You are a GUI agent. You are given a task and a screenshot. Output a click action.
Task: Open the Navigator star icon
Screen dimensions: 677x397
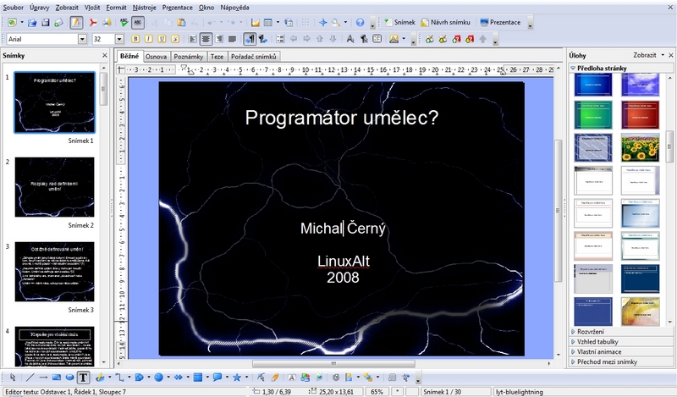323,23
